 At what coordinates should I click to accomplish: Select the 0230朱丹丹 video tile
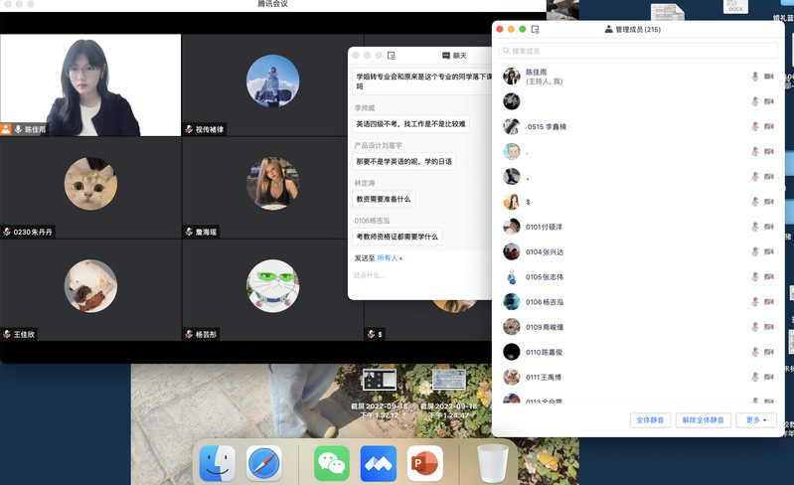click(x=90, y=187)
